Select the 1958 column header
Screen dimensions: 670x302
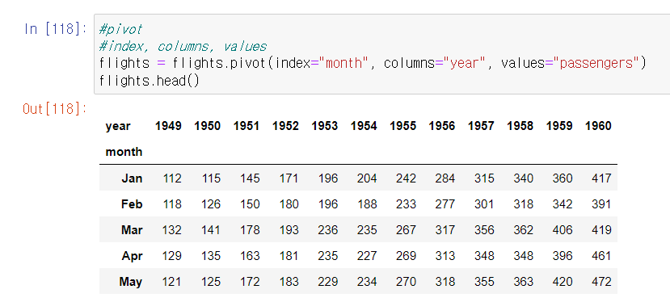click(520, 126)
